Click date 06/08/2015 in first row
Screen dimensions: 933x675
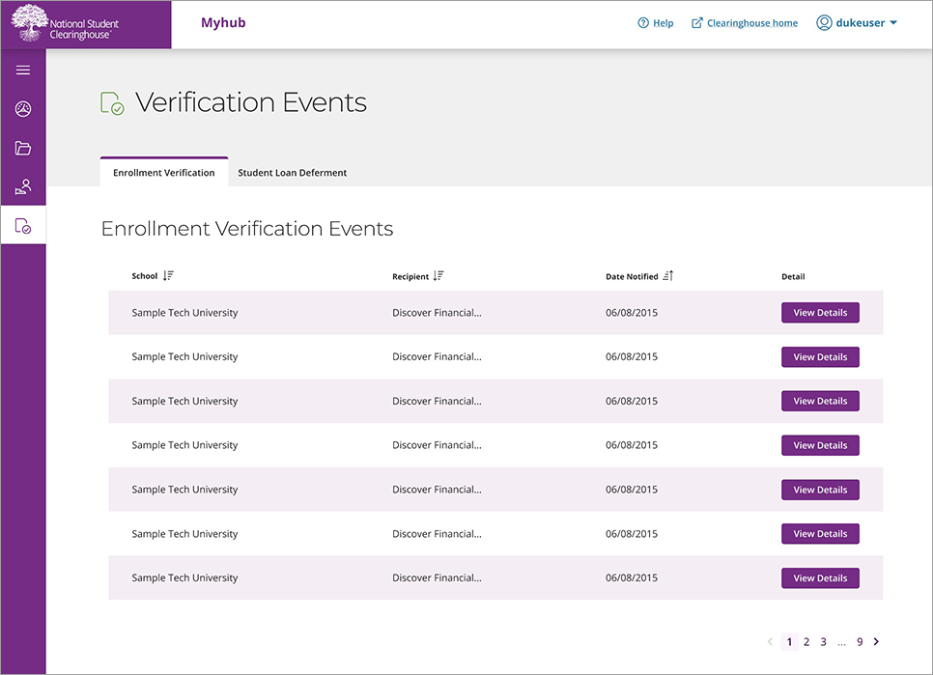pyautogui.click(x=632, y=313)
